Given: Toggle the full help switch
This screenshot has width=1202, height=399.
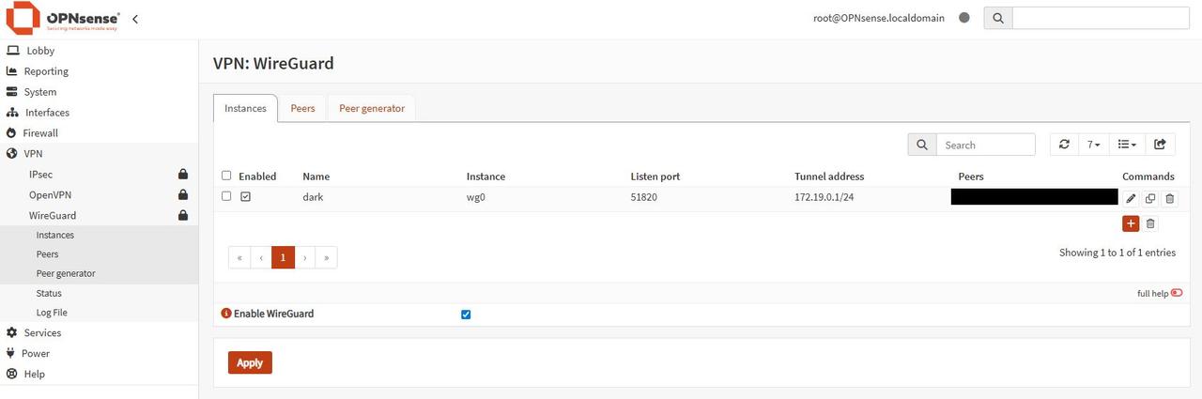Looking at the screenshot, I should (1177, 293).
